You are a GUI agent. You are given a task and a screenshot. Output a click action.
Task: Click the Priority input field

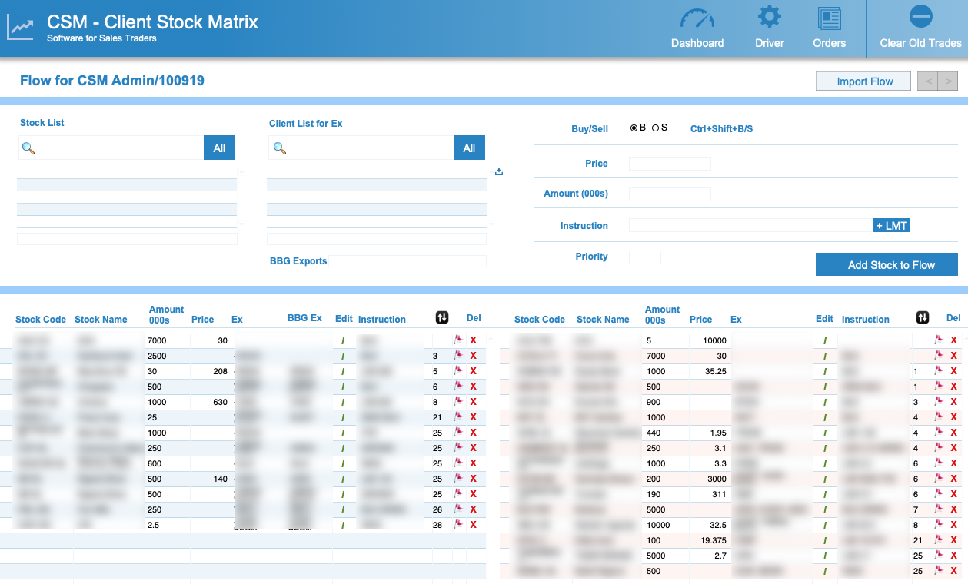(645, 257)
